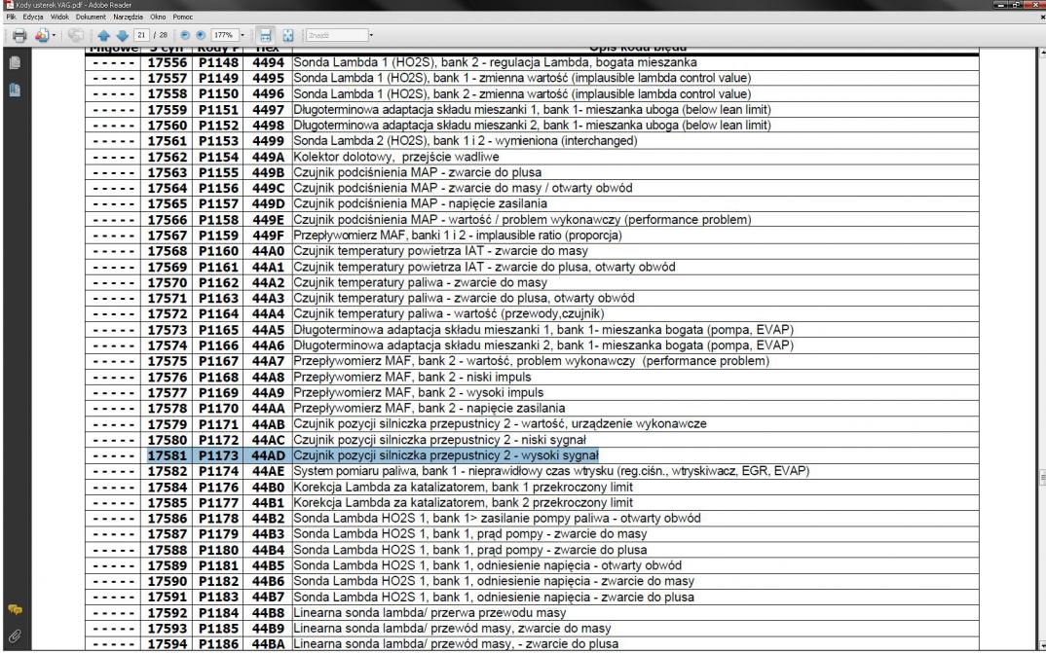Open the Comments panel icon in sidebar
This screenshot has height=653, width=1046.
click(15, 609)
